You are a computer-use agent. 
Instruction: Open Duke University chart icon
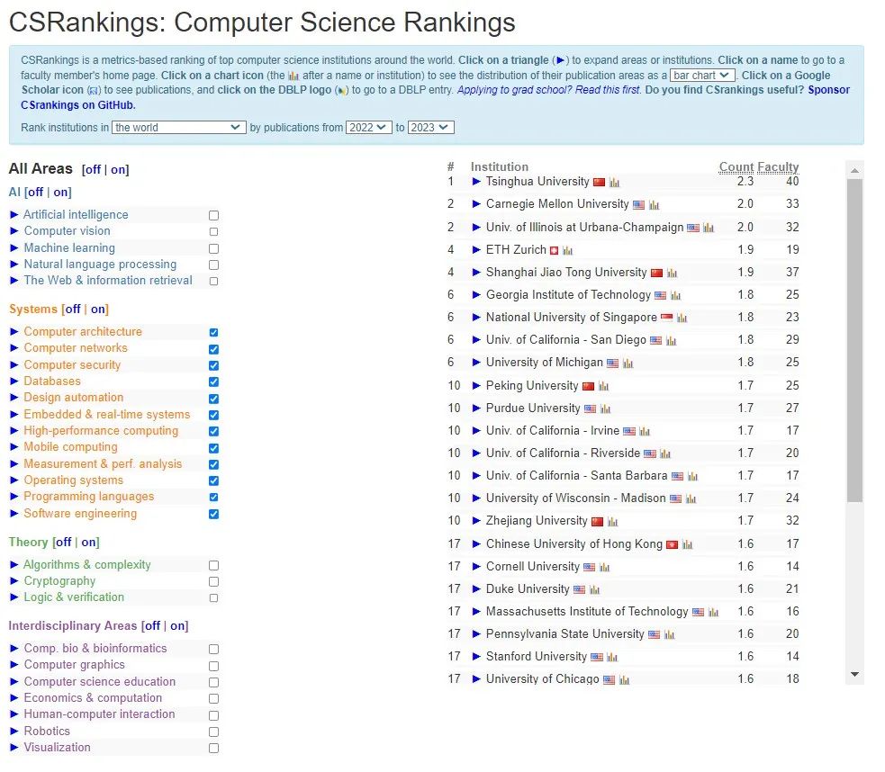coord(595,590)
